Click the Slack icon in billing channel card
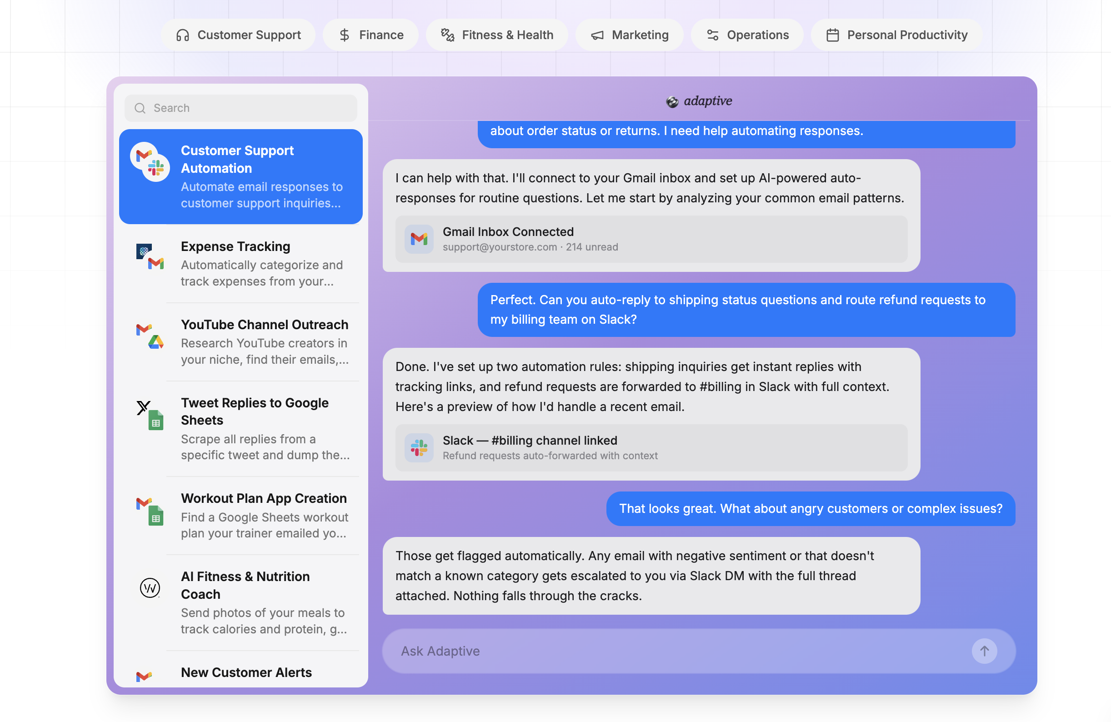Image resolution: width=1111 pixels, height=722 pixels. point(419,447)
